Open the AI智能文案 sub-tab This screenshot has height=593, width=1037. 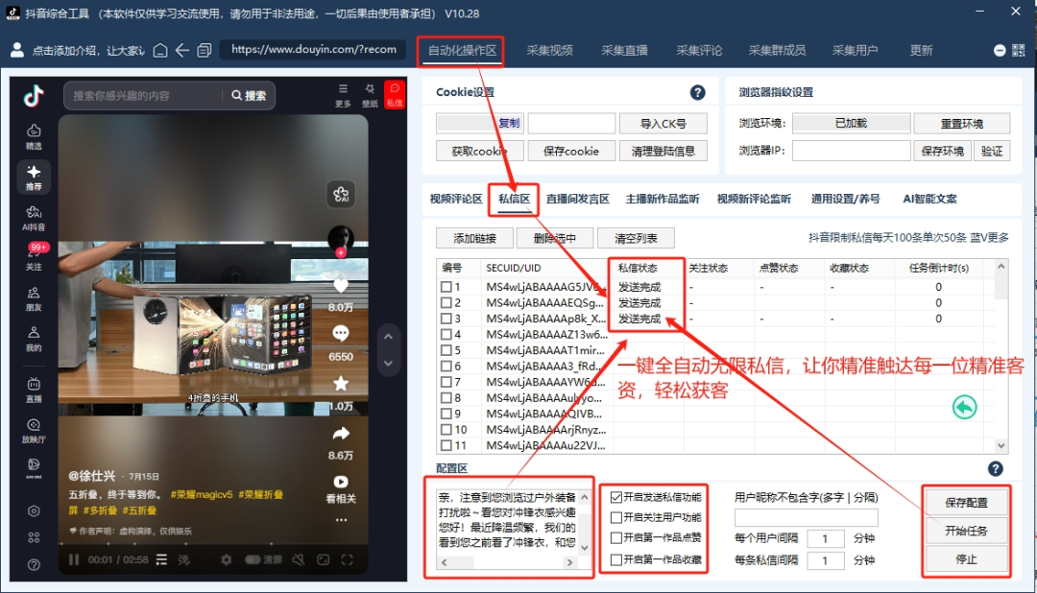[x=929, y=199]
